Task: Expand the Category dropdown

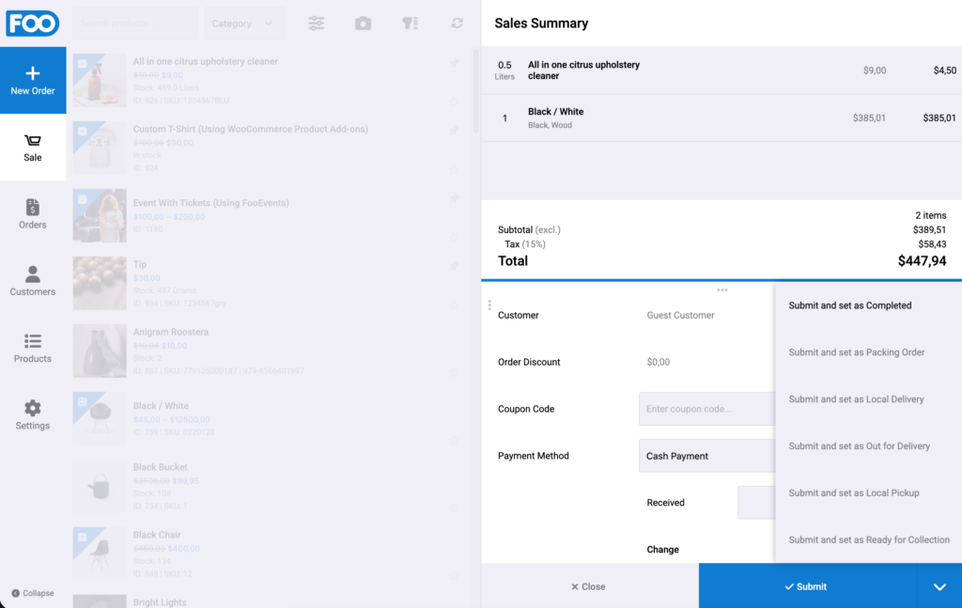Action: tap(244, 23)
